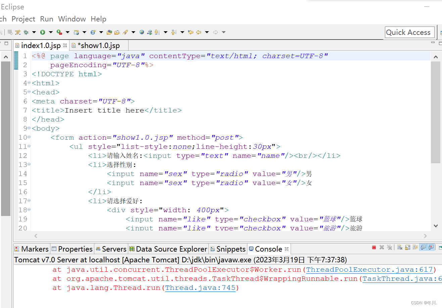
Task: Collapse the html tag fold on line 4
Action: [29, 83]
